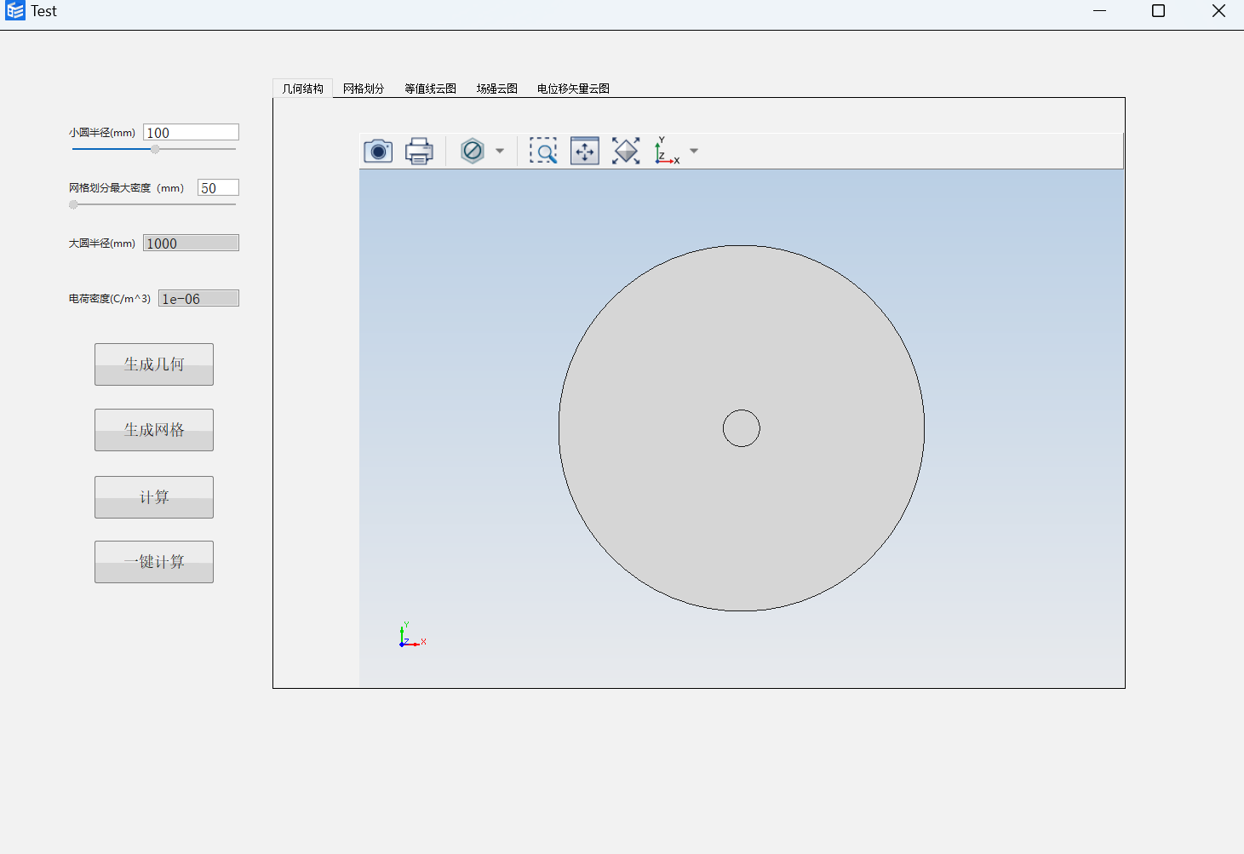Click the 电荷密度(C/m^3) label

tap(110, 299)
